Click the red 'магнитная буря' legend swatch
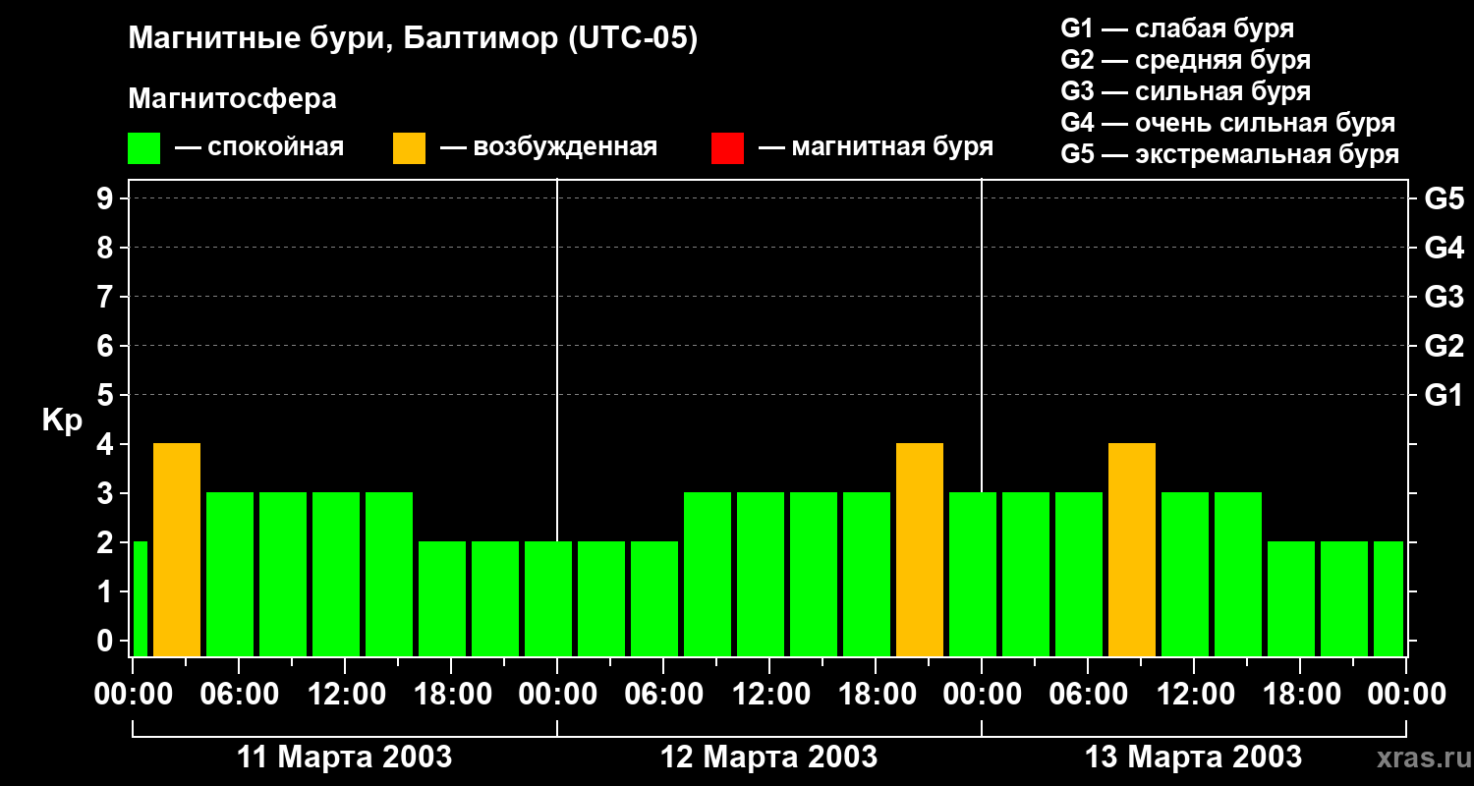1474x786 pixels. pyautogui.click(x=727, y=148)
